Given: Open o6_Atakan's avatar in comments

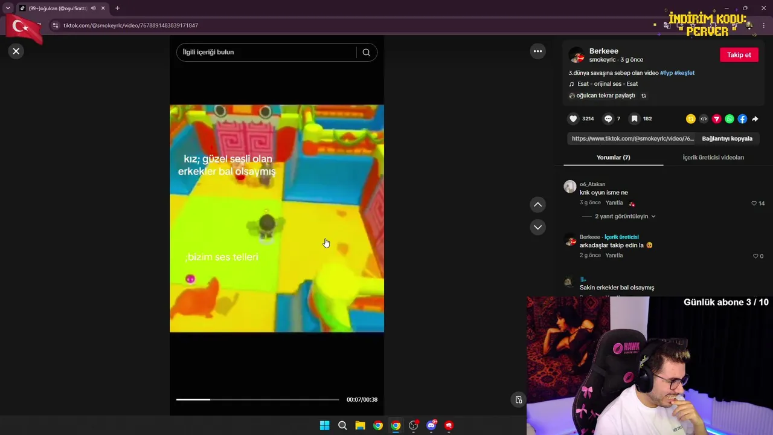Looking at the screenshot, I should [x=569, y=186].
